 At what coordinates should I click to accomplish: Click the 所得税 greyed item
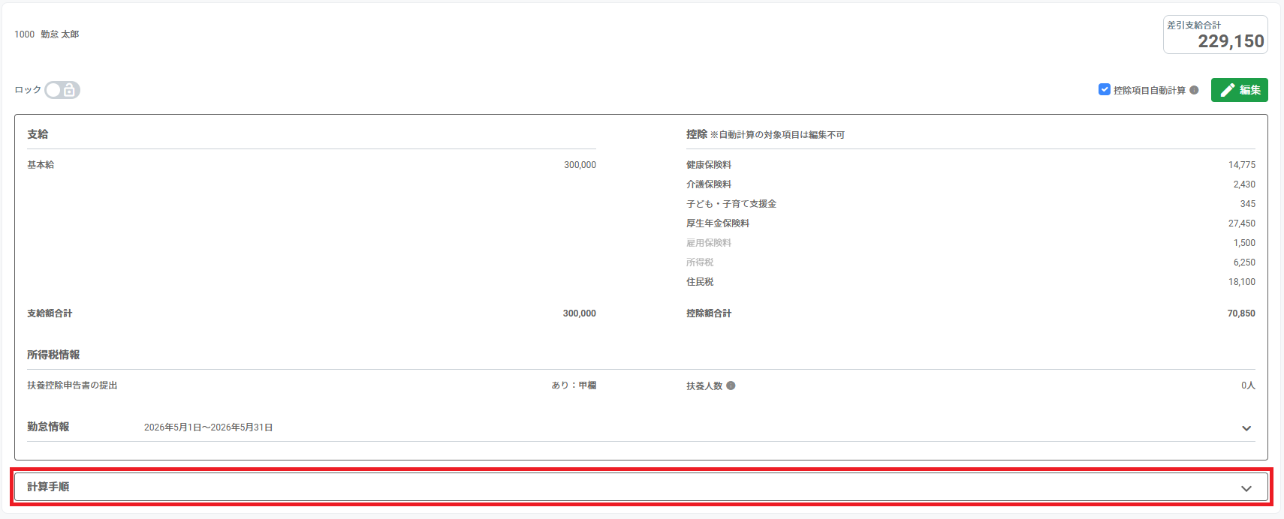(700, 262)
